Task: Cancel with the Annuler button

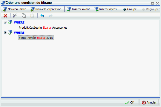Action: [x=149, y=102]
